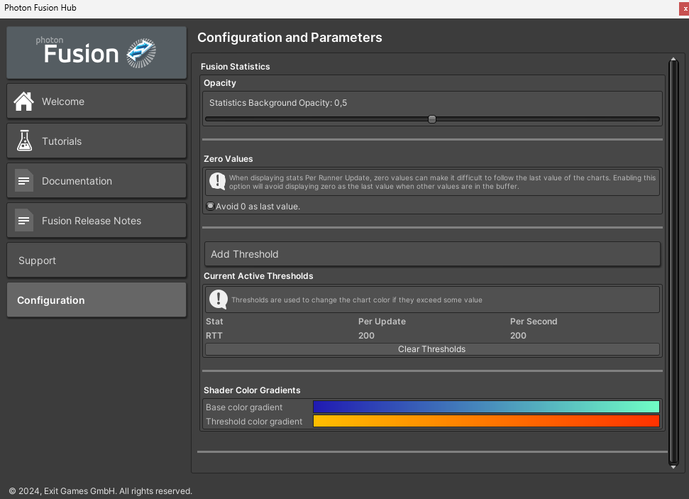Click the blue Base color gradient swatch

(486, 406)
